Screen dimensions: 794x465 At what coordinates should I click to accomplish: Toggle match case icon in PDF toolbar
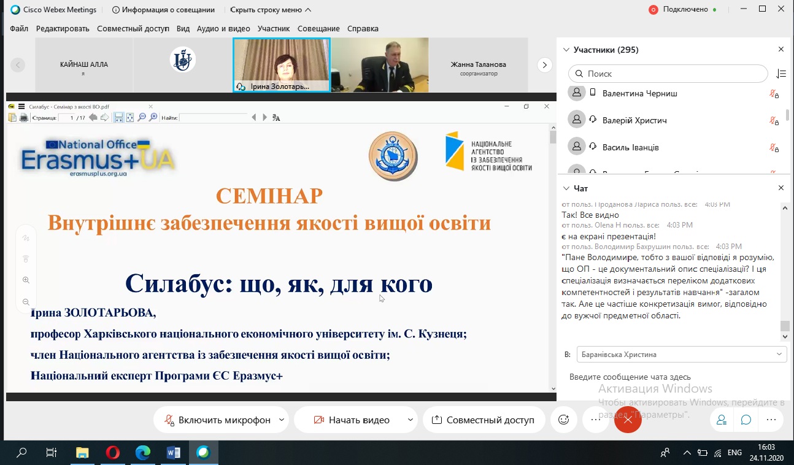[x=276, y=118]
